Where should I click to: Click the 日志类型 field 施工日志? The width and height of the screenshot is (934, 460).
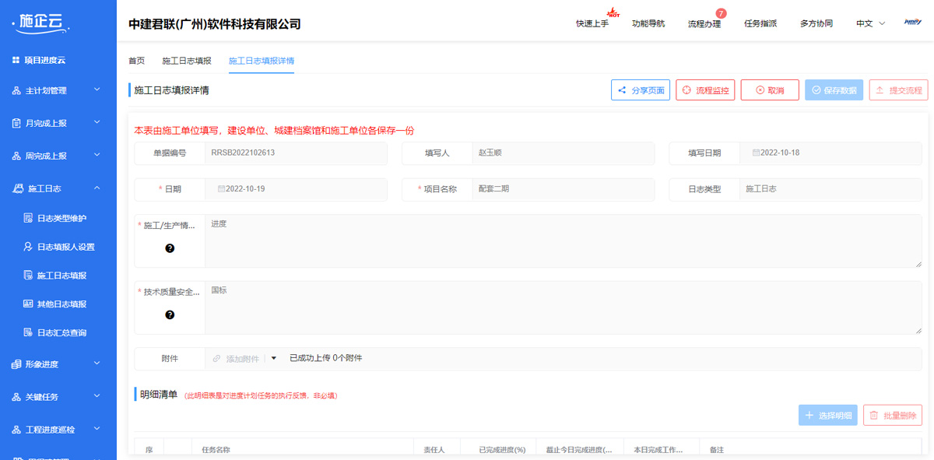tap(830, 189)
